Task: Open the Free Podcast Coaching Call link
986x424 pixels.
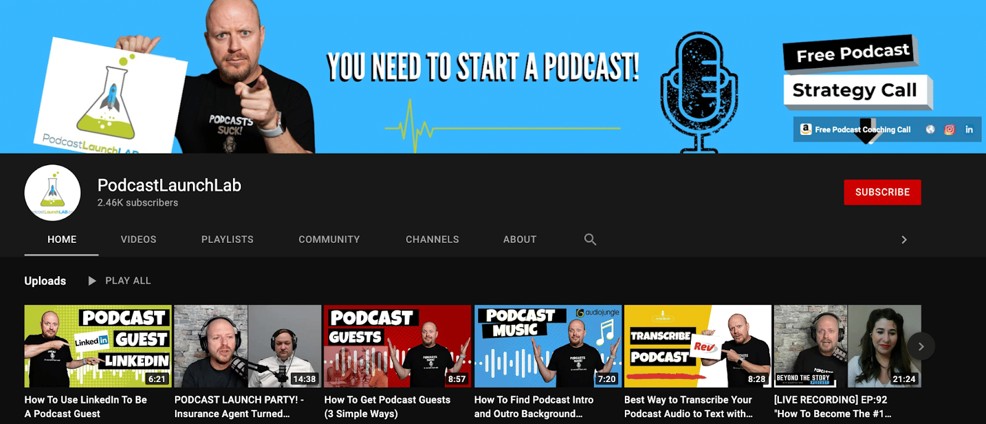Action: 862,129
